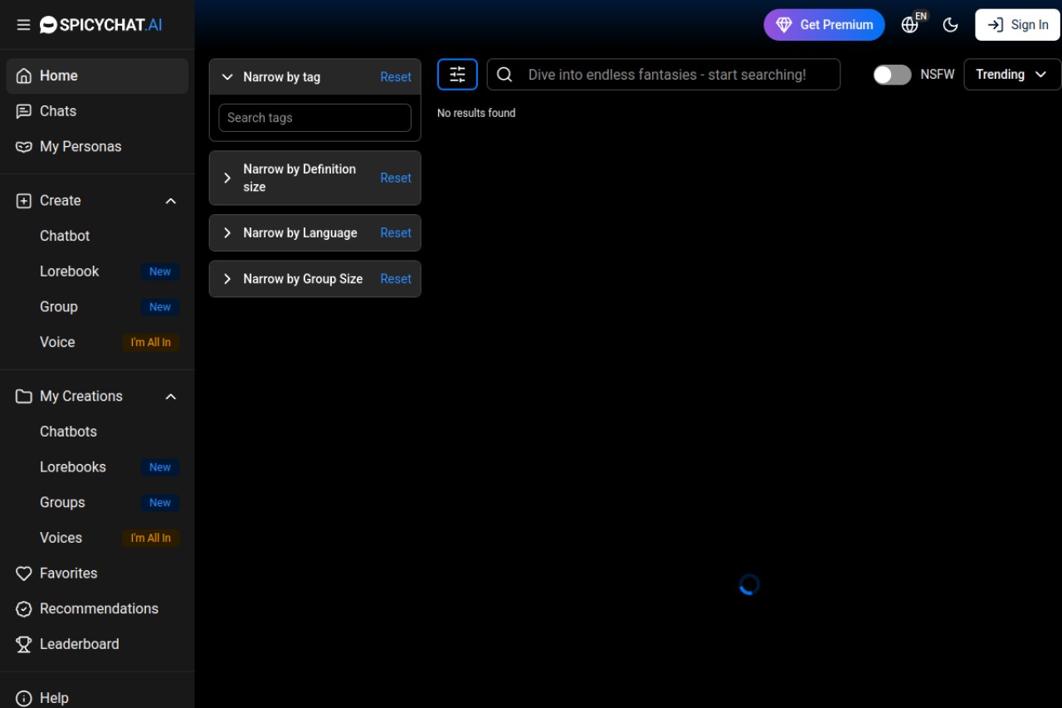Expand Narrow by Language filter
The image size is (1062, 708).
click(227, 233)
